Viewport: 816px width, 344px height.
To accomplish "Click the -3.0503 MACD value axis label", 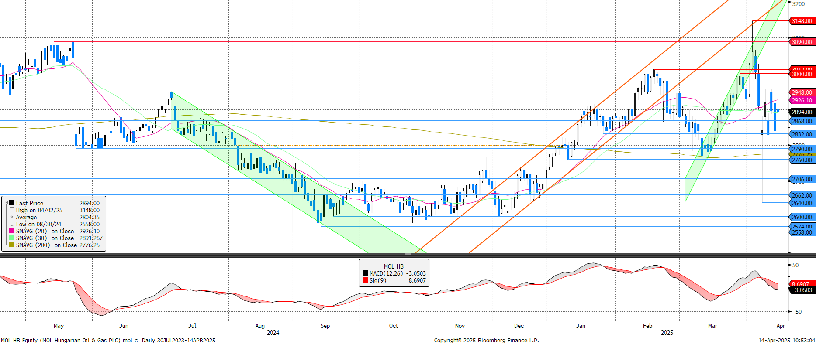I will [802, 290].
